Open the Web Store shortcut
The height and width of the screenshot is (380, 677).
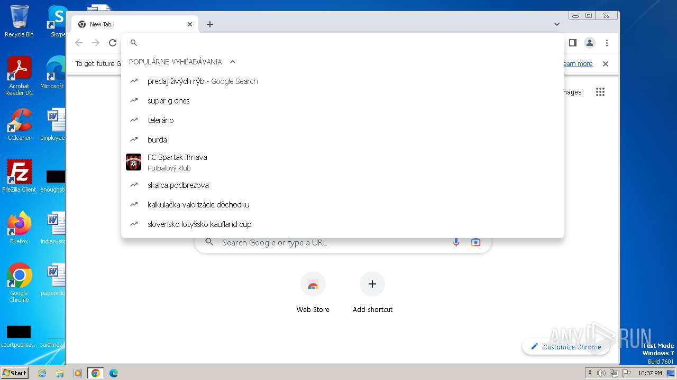[313, 293]
